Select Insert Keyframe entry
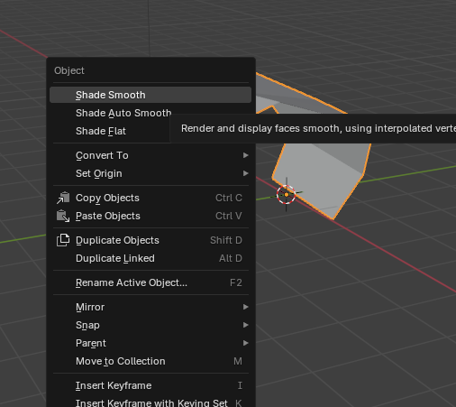The height and width of the screenshot is (407, 456). tap(150, 385)
